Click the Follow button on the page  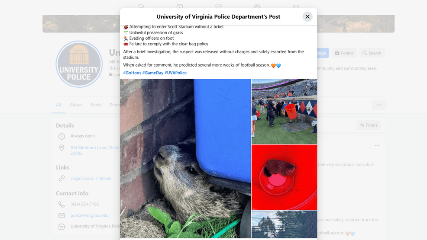(x=344, y=53)
